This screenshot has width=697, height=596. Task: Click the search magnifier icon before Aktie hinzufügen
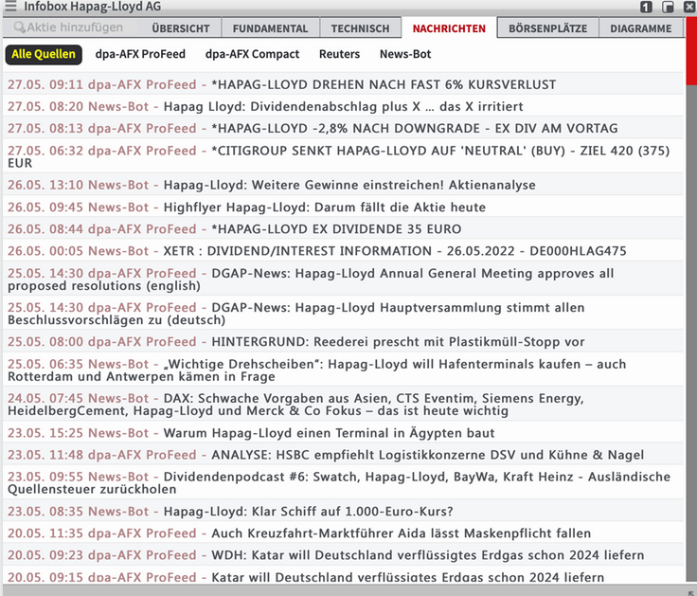click(x=19, y=27)
